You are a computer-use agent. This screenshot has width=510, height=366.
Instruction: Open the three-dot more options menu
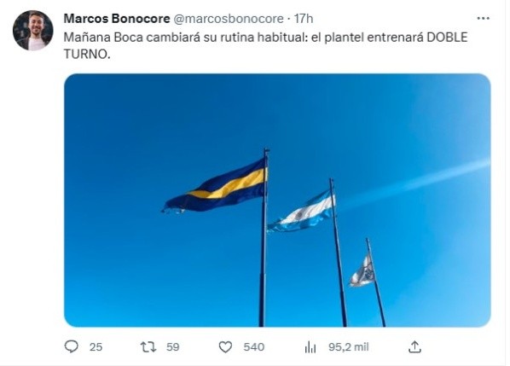[483, 19]
